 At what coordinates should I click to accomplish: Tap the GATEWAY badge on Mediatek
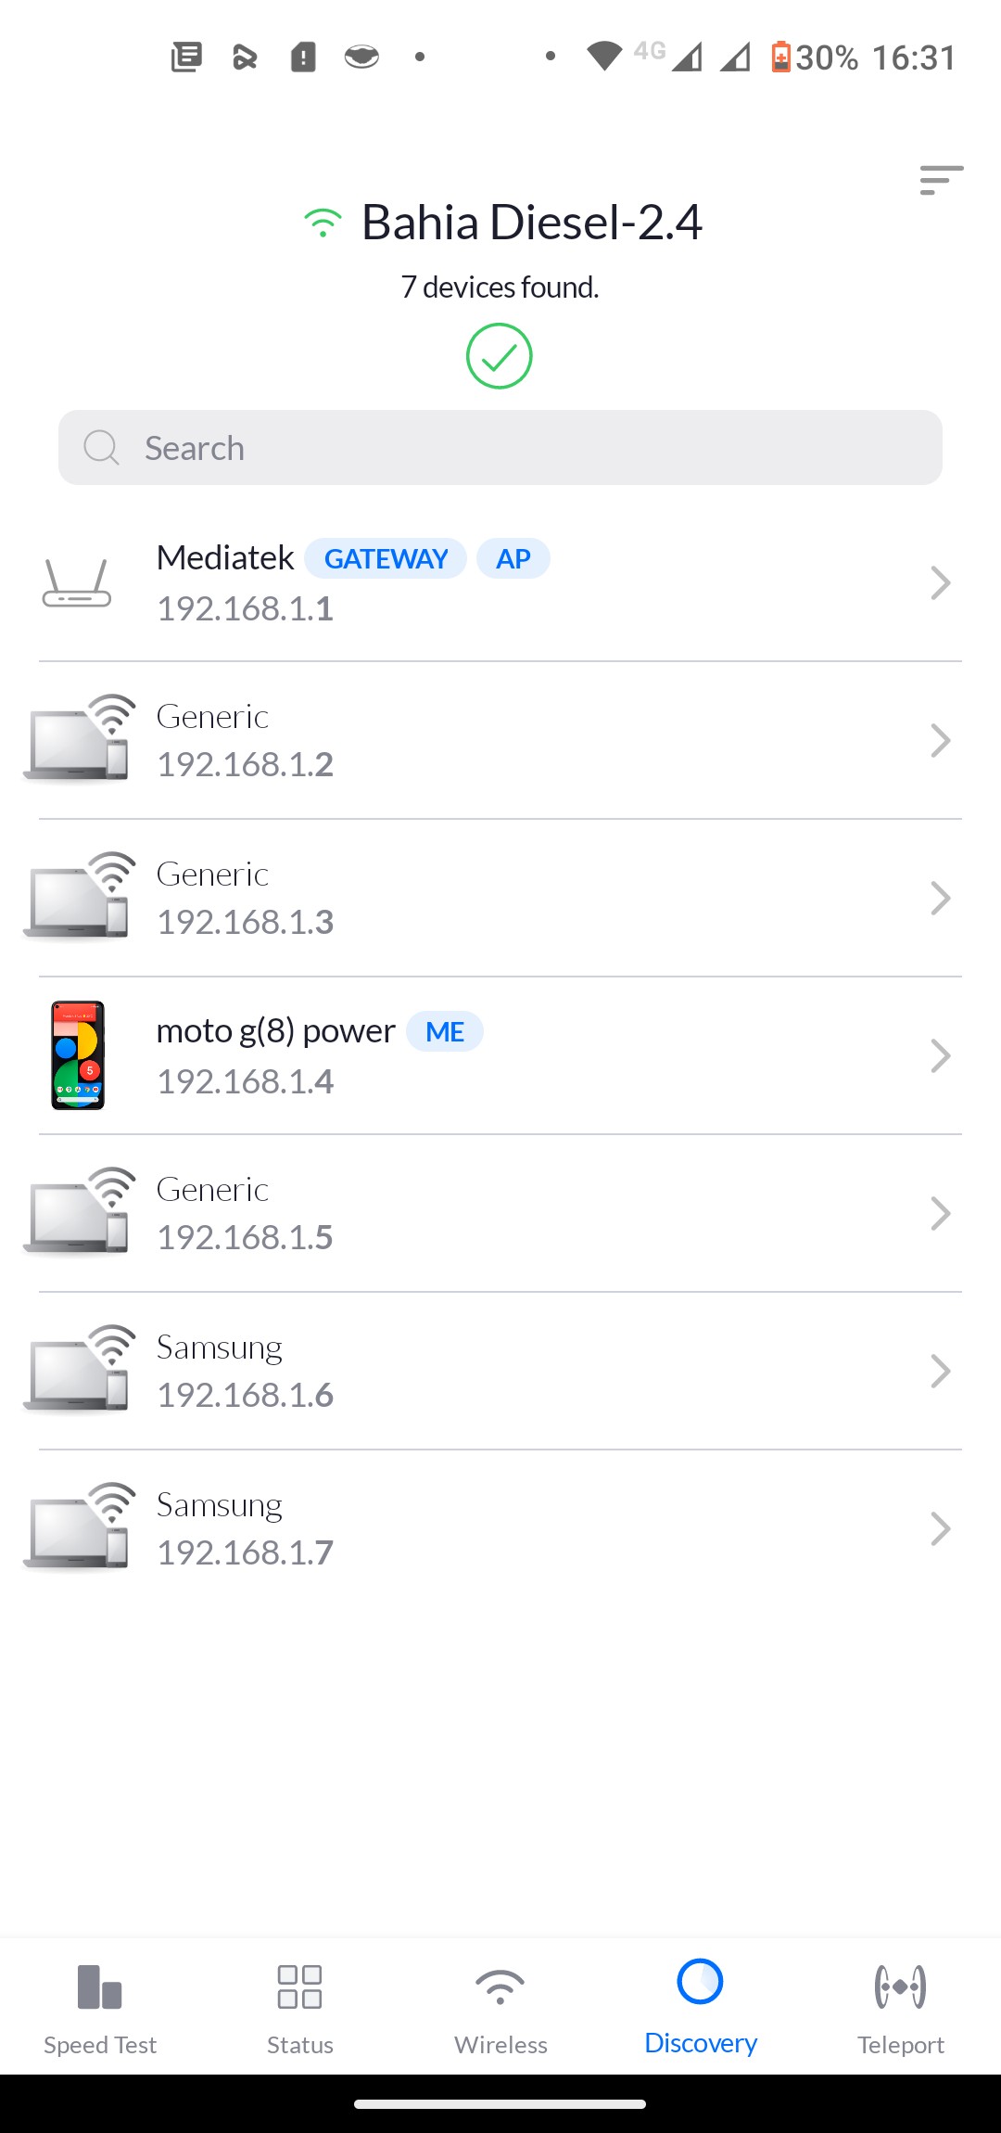point(386,559)
